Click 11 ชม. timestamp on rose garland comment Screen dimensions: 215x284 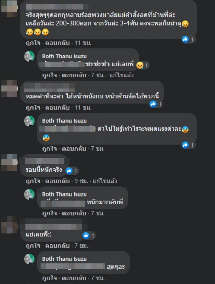(83, 43)
